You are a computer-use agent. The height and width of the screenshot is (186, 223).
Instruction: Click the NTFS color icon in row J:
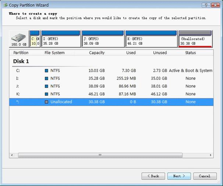[x=46, y=86]
